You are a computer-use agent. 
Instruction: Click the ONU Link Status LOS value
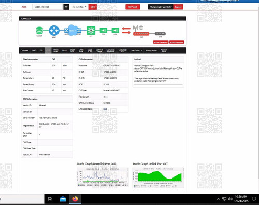pyautogui.click(x=105, y=109)
